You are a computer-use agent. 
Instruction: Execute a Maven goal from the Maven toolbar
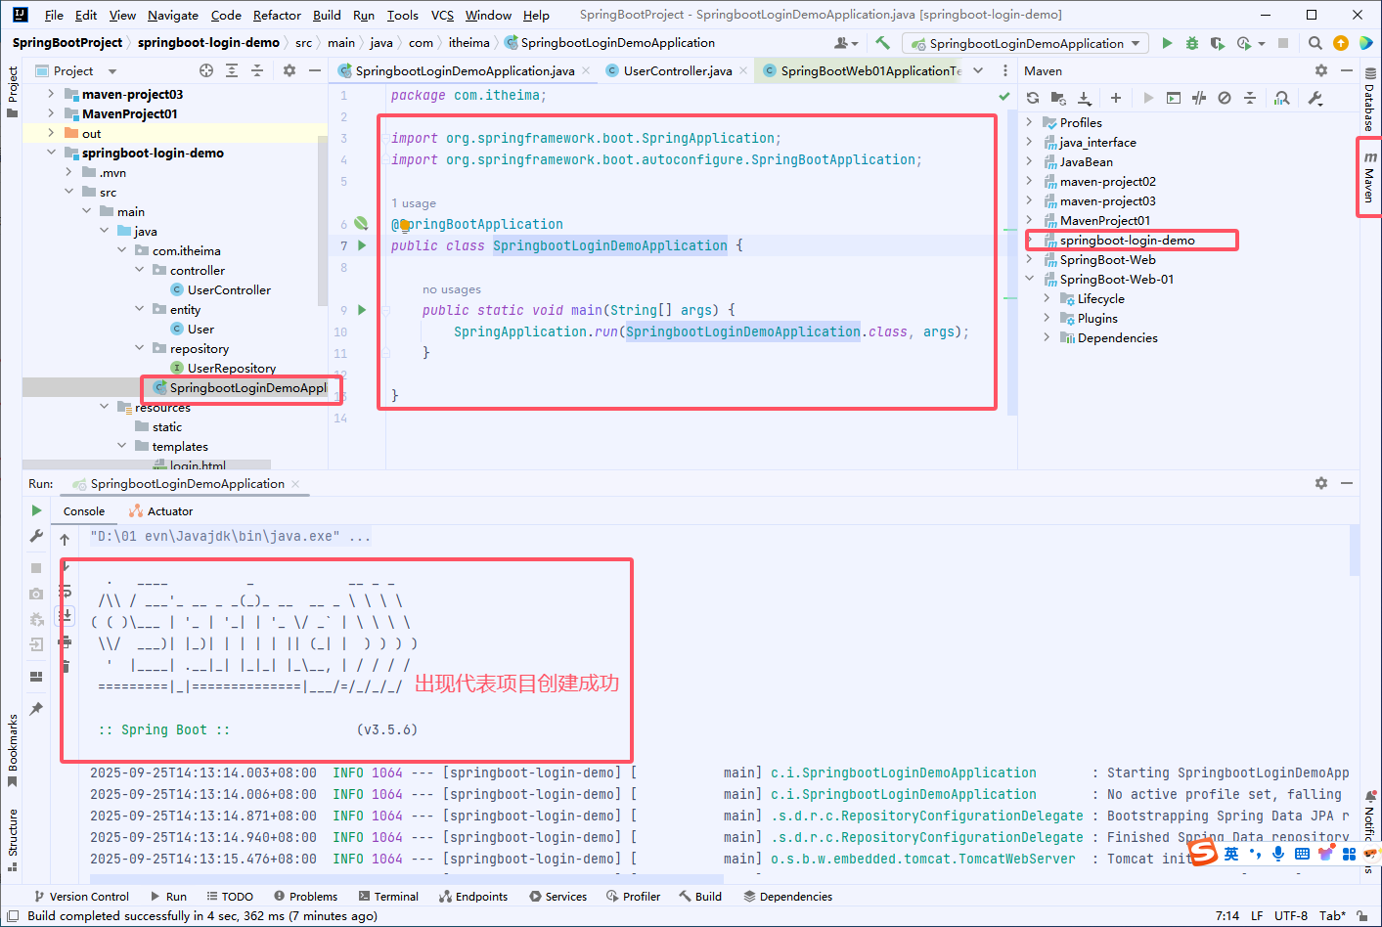click(x=1172, y=98)
